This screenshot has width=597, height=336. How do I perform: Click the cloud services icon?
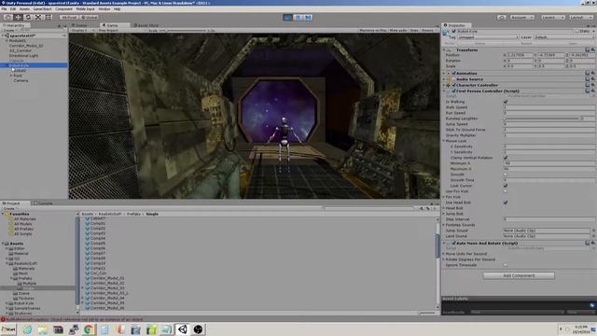click(502, 17)
